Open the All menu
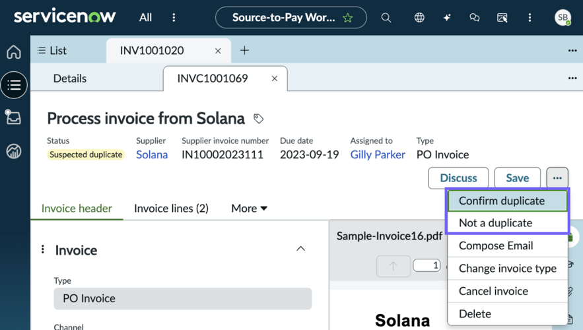 coord(145,17)
